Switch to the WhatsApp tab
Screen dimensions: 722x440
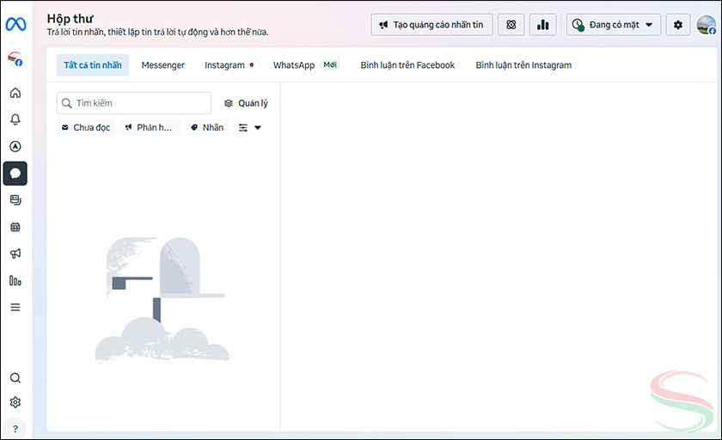(294, 65)
